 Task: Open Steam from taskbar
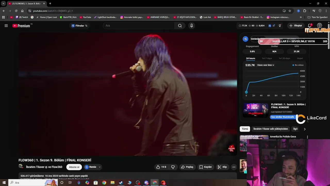coord(121,183)
